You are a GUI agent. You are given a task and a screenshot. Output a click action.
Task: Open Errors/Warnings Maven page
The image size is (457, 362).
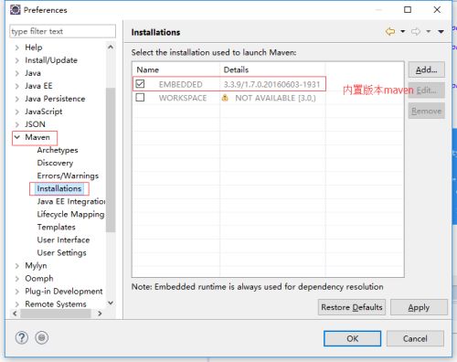(68, 176)
